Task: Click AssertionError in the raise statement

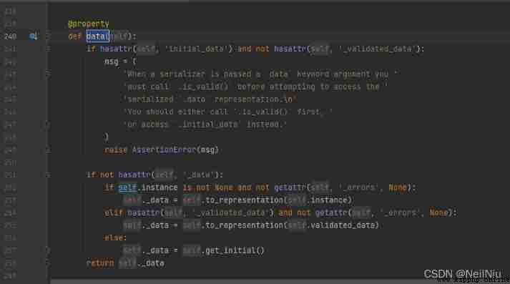Action: pos(164,150)
